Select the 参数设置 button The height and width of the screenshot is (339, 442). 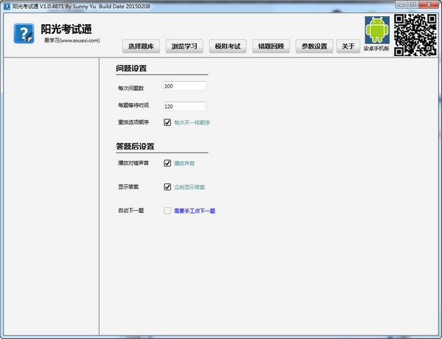point(315,46)
